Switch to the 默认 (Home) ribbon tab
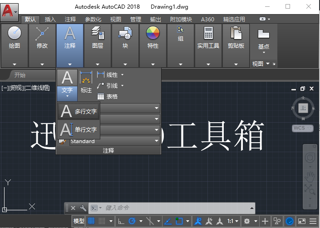This screenshot has width=320, height=228. pyautogui.click(x=30, y=20)
